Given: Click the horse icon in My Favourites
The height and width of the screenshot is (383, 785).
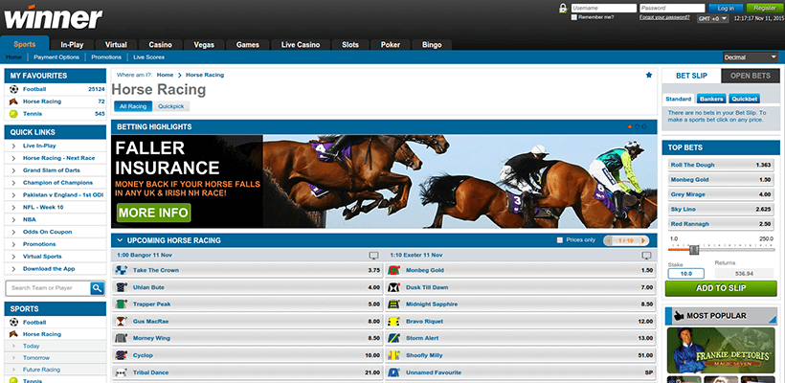Looking at the screenshot, I should point(13,101).
